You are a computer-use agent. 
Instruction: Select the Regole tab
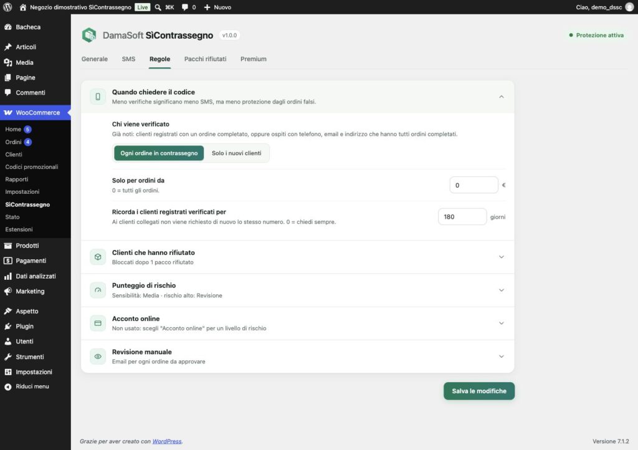pos(159,59)
